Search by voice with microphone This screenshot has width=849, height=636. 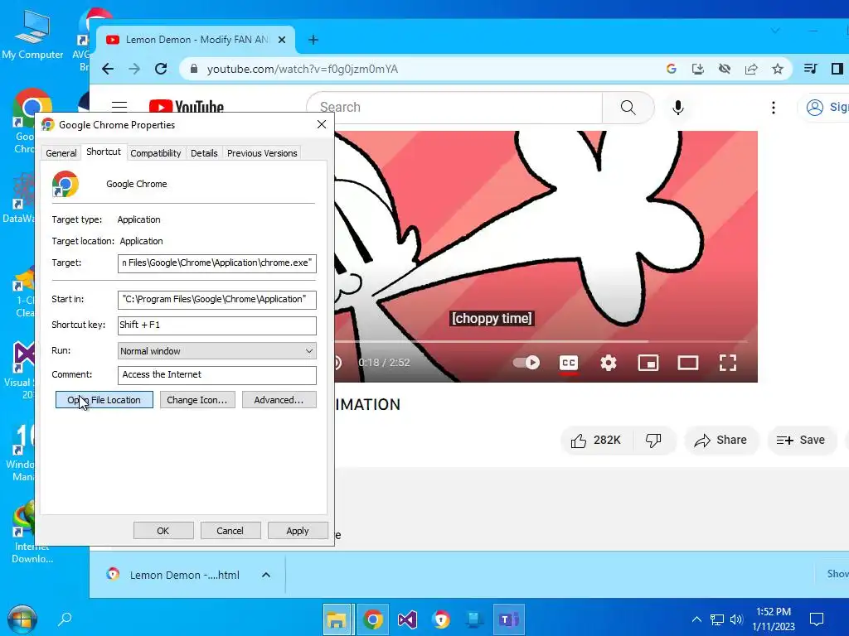[678, 107]
